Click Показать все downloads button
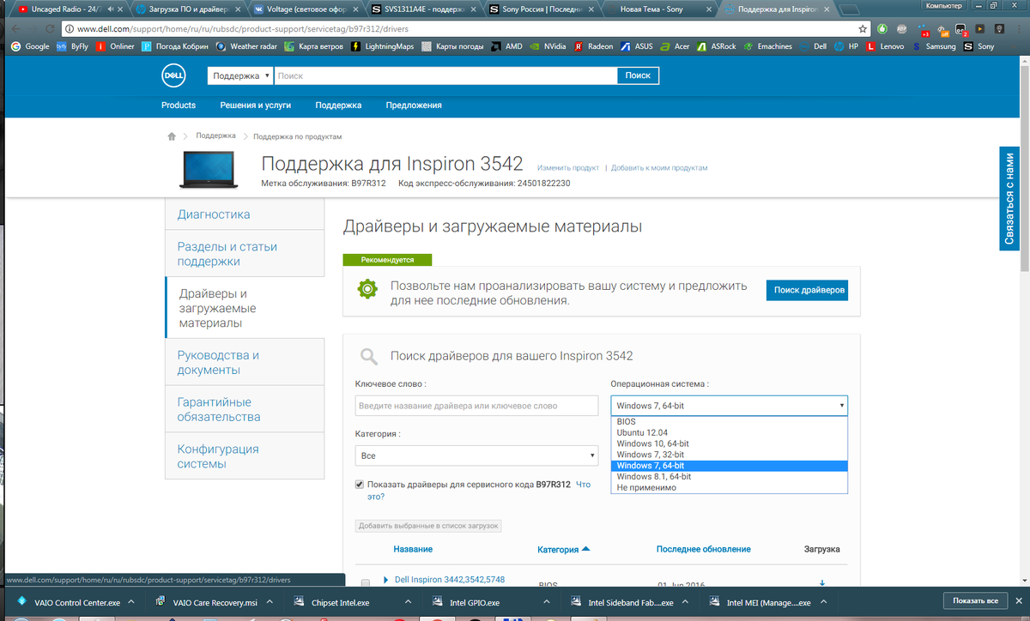This screenshot has width=1030, height=621. [x=975, y=601]
